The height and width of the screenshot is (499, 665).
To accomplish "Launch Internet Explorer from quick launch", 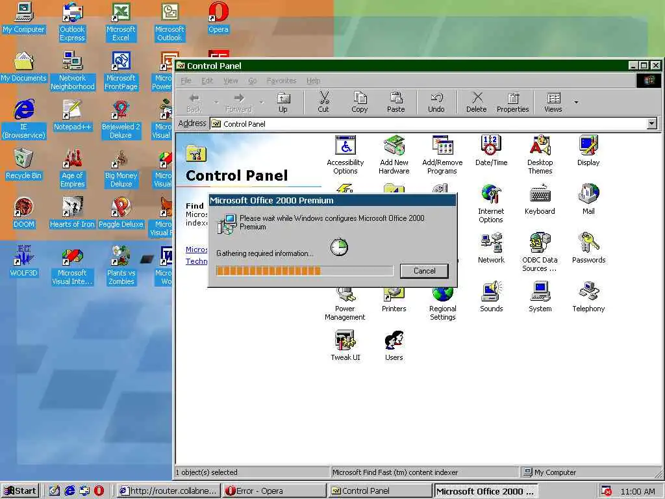I will pyautogui.click(x=69, y=491).
